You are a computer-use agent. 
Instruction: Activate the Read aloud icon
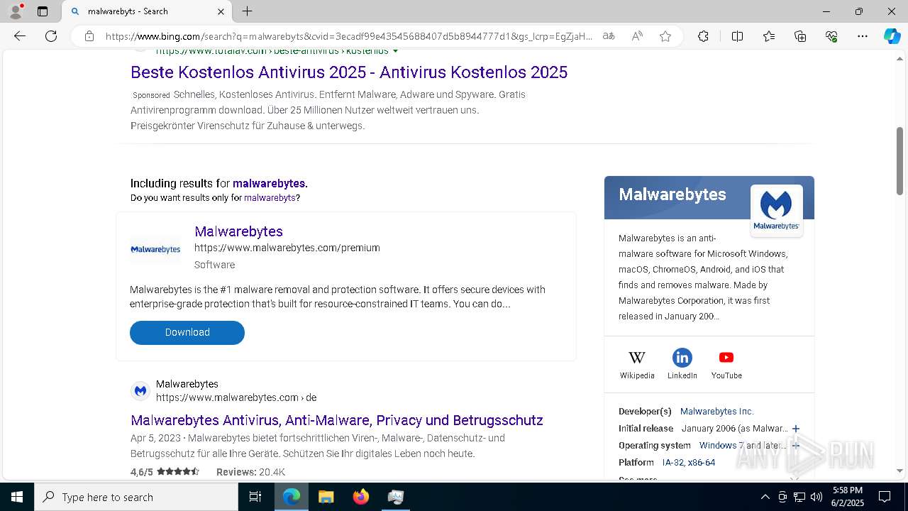(637, 36)
